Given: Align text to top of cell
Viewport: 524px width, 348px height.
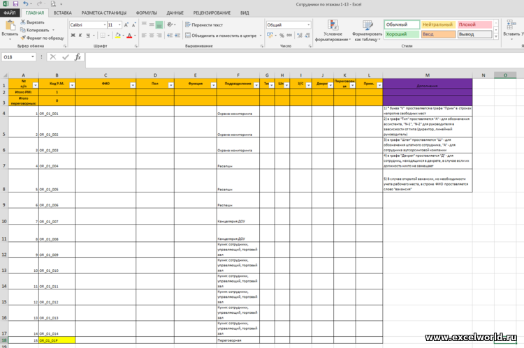Looking at the screenshot, I should pyautogui.click(x=144, y=24).
